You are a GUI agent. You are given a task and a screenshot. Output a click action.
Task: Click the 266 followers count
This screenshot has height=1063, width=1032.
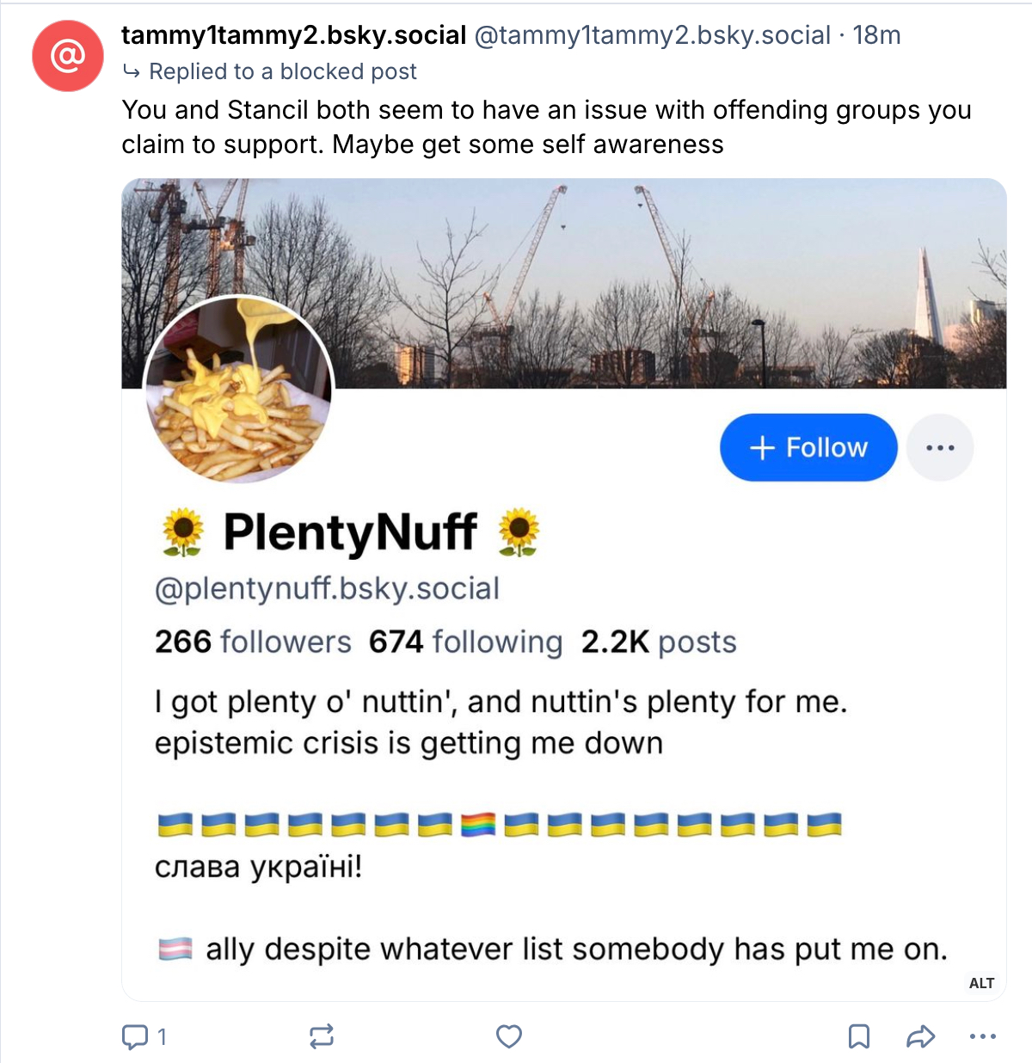253,642
